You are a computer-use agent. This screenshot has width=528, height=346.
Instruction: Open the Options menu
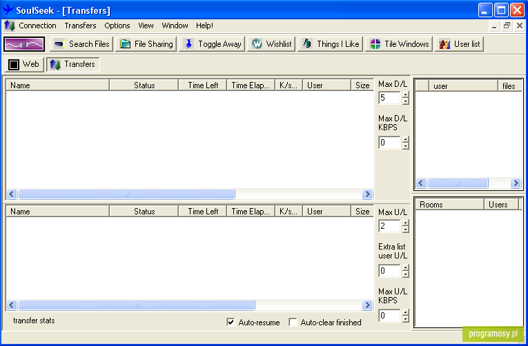pos(117,26)
